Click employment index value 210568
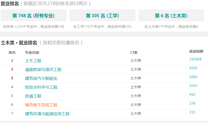Image resolution: width=208 pixels, height=123 pixels. (195, 59)
